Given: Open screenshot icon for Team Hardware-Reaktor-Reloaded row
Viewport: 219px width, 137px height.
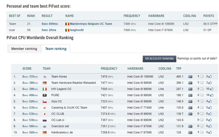Looking at the screenshot, I should click(190, 83).
